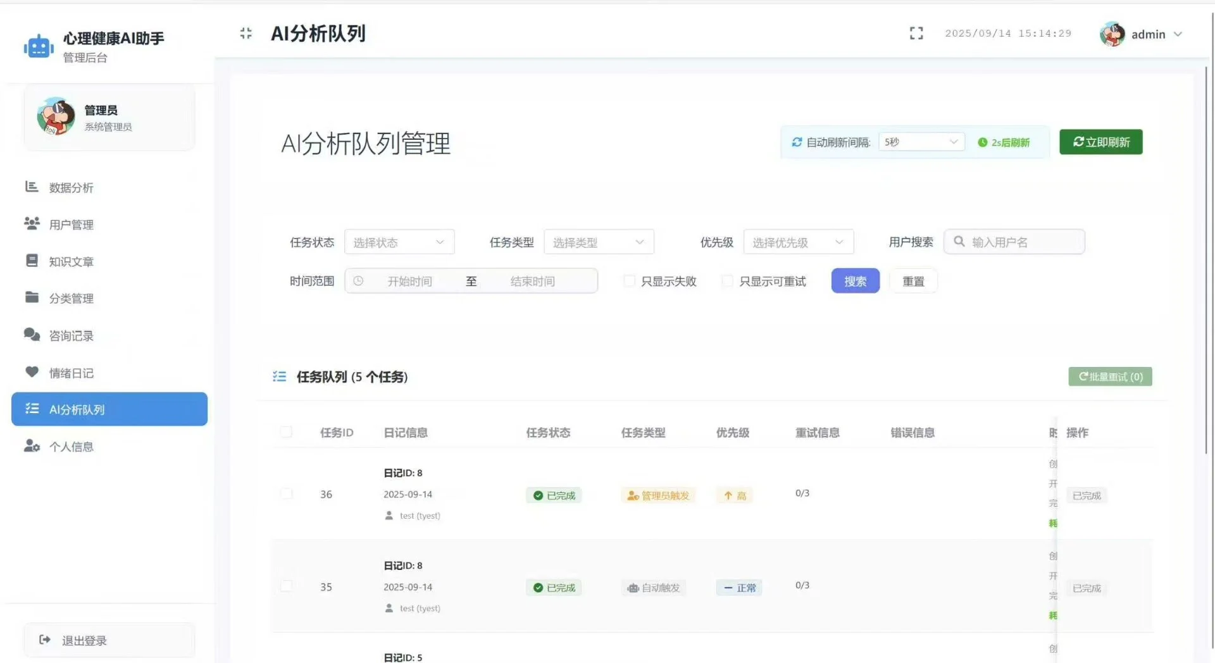Expand the 自动刷新间隔 interval selector
Image resolution: width=1215 pixels, height=663 pixels.
[x=921, y=142]
